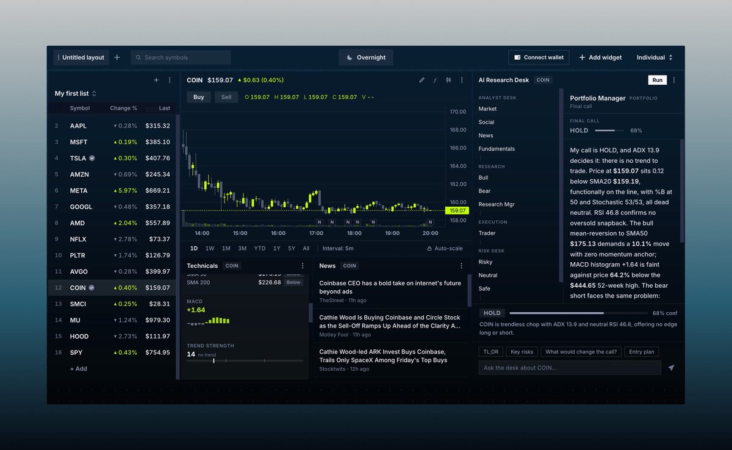Select the 1Y chart range
Image resolution: width=732 pixels, height=450 pixels.
tap(277, 248)
